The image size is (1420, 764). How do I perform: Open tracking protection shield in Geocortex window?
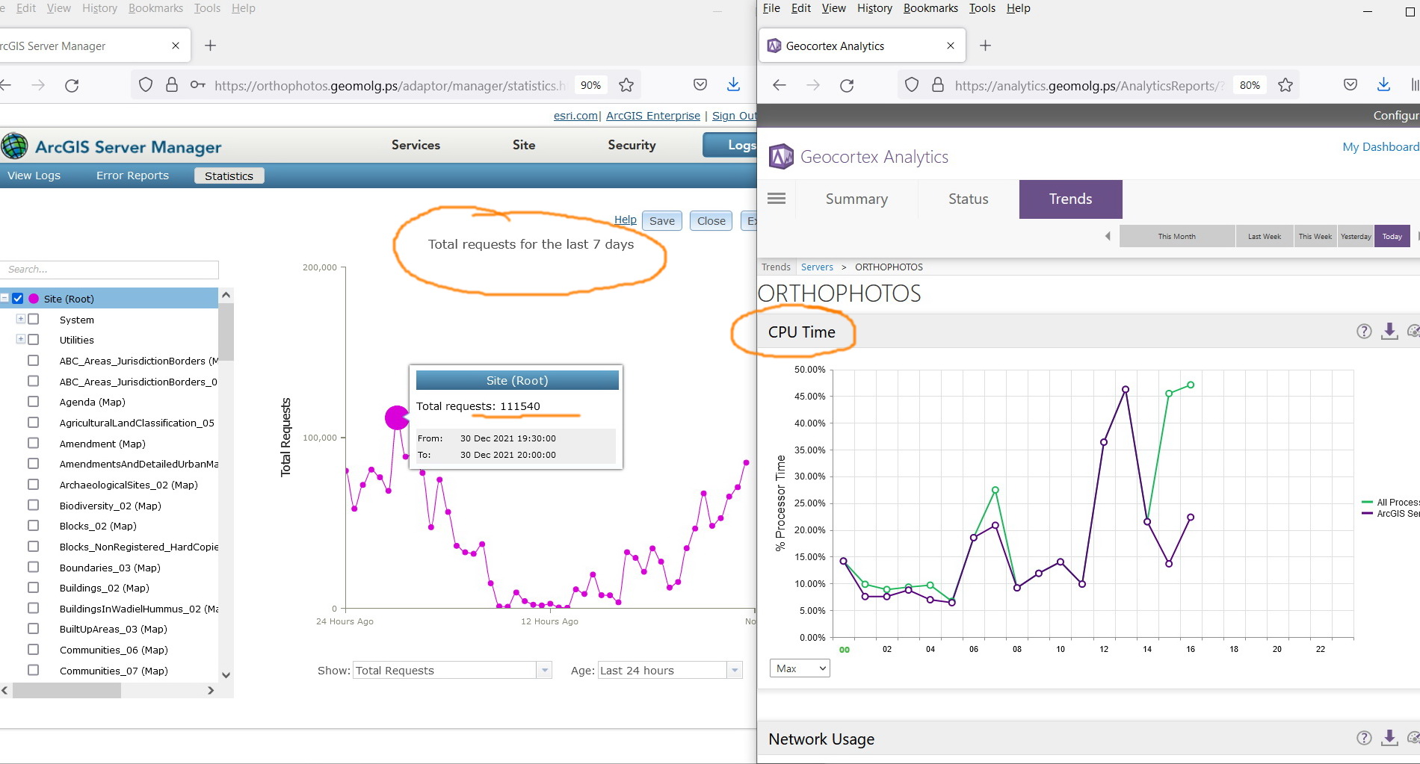click(x=912, y=85)
